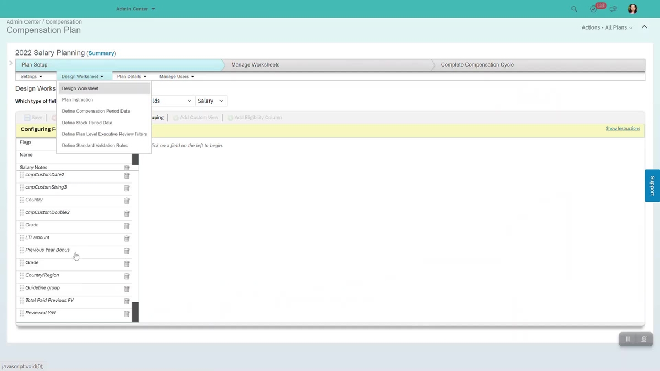Screen dimensions: 660x371
Task: Open the search in the top bar
Action: tap(574, 9)
